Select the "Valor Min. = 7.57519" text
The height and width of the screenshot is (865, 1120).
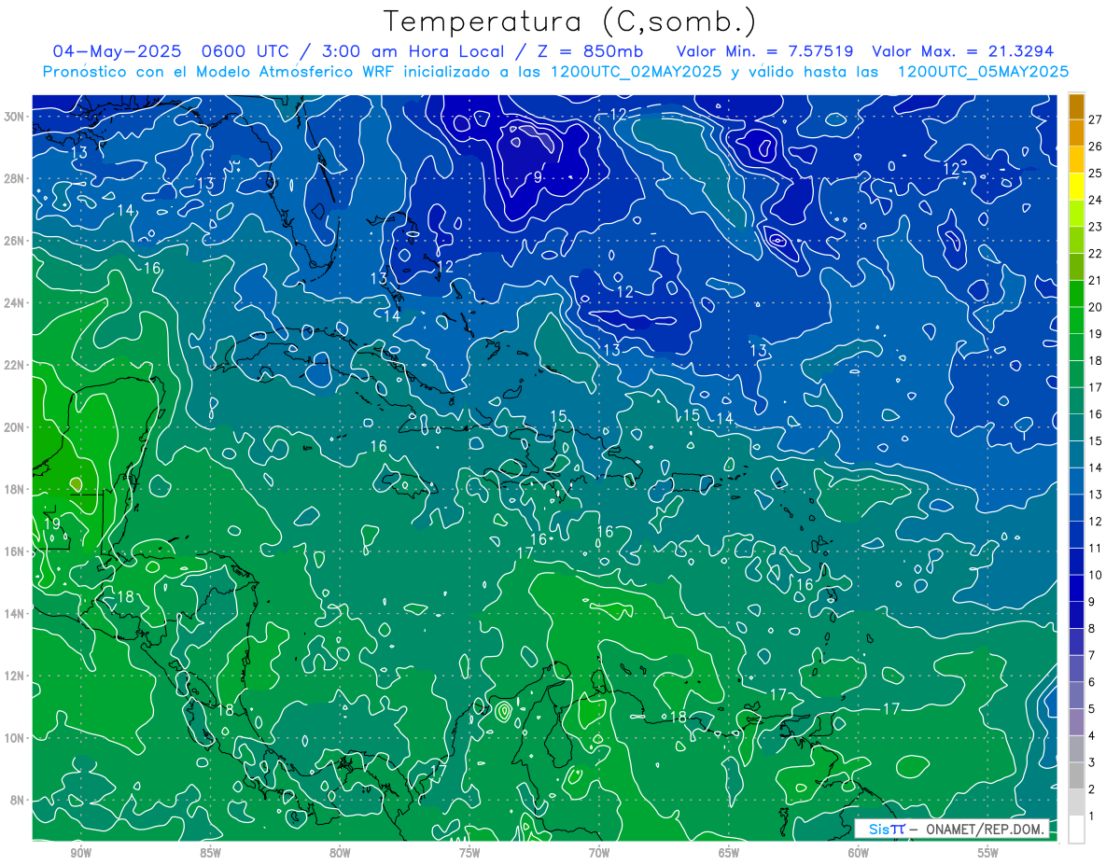pos(765,51)
